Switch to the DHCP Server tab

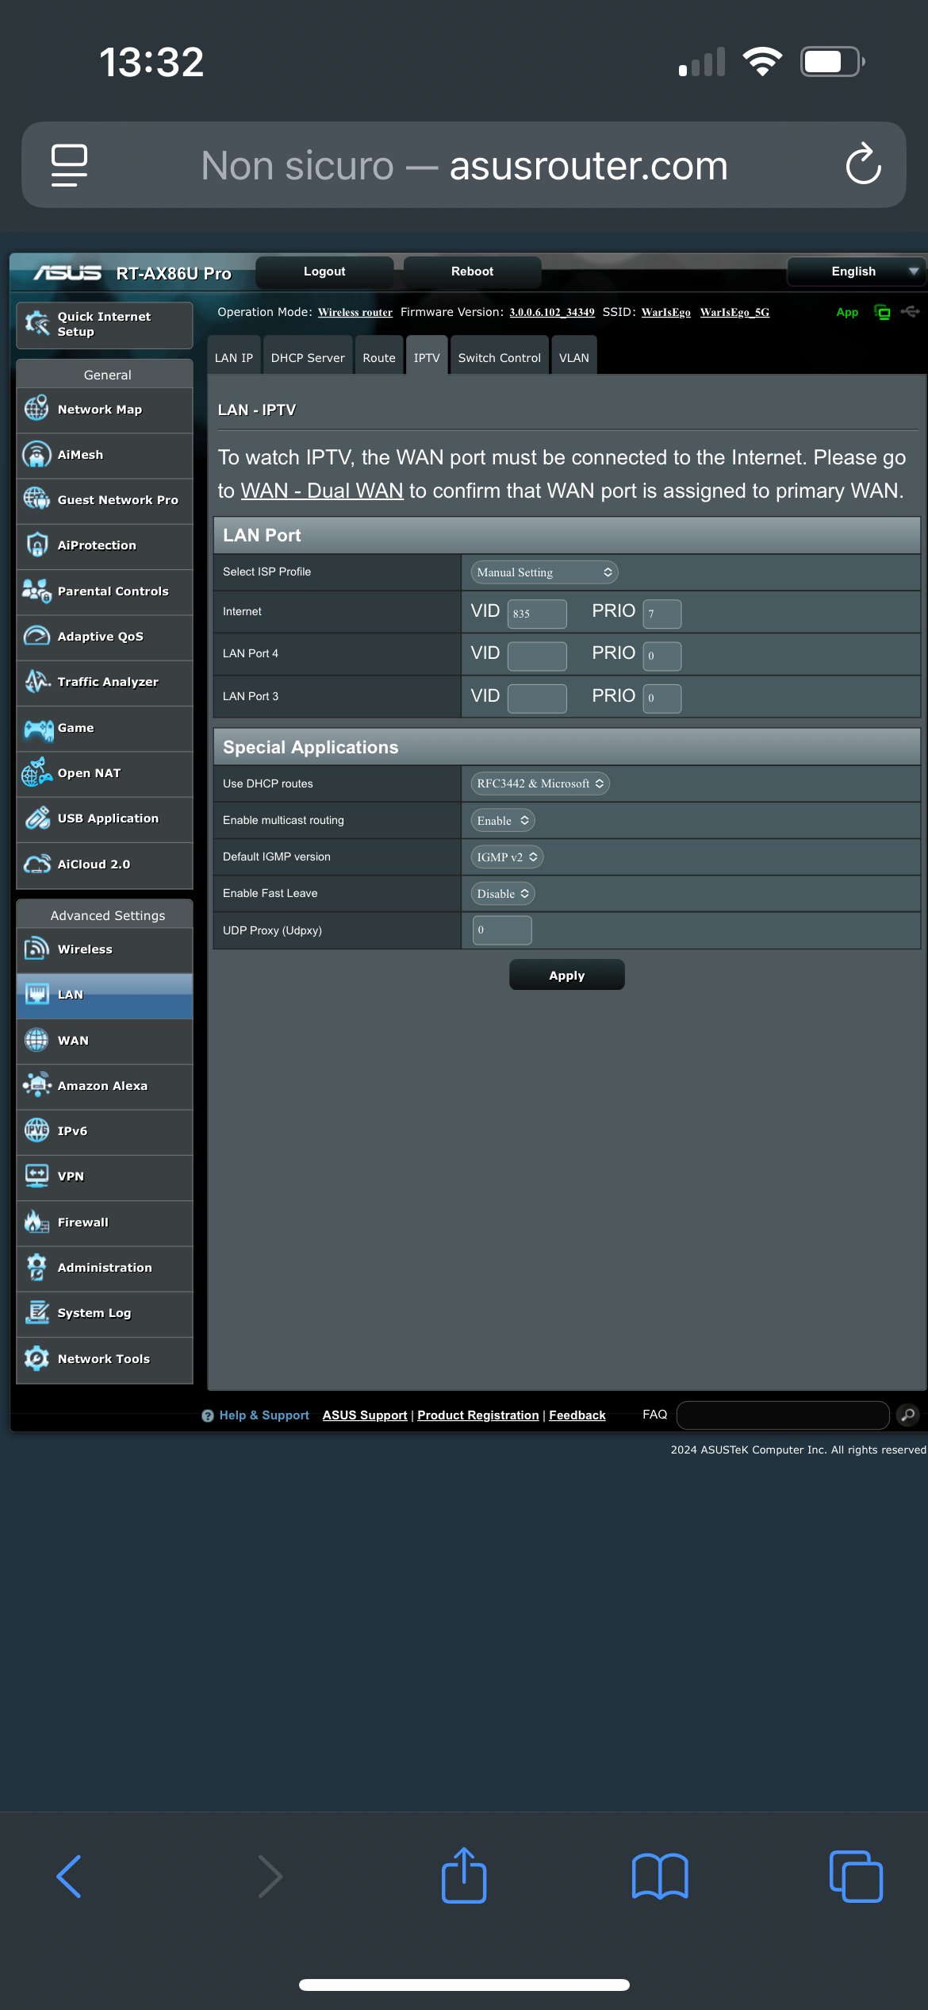coord(308,358)
